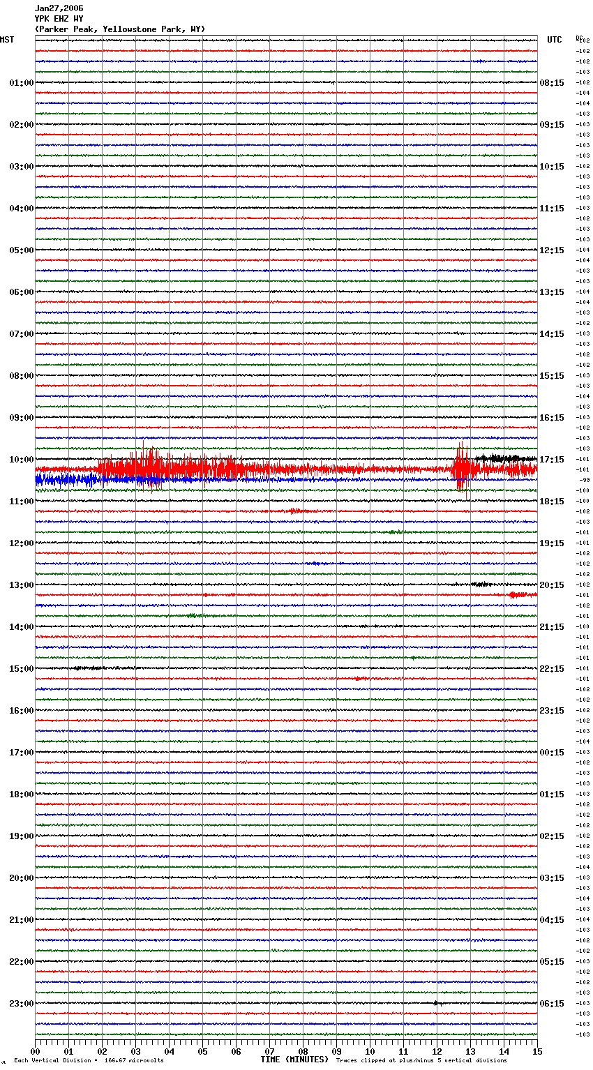Pick the 13:15 UTC time label
This screenshot has width=593, height=1070.
point(552,292)
